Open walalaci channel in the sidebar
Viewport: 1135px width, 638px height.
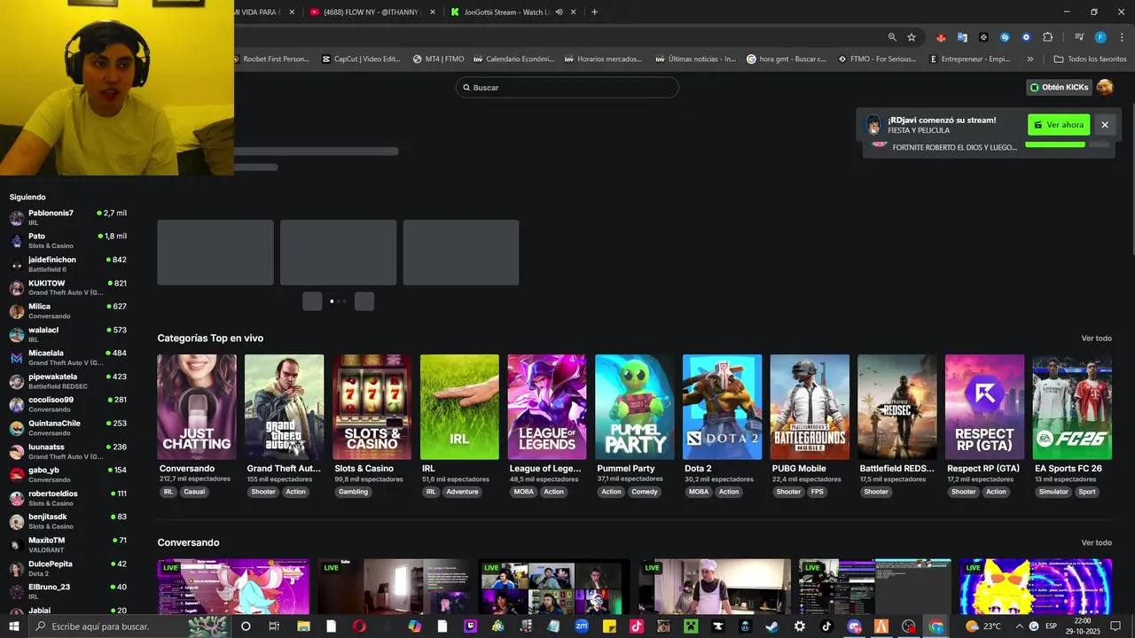point(68,334)
